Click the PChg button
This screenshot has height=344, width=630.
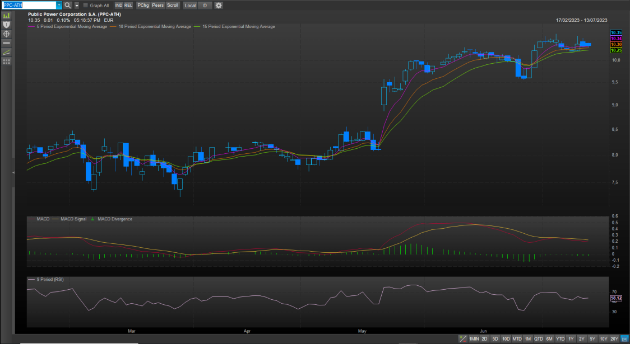(143, 5)
